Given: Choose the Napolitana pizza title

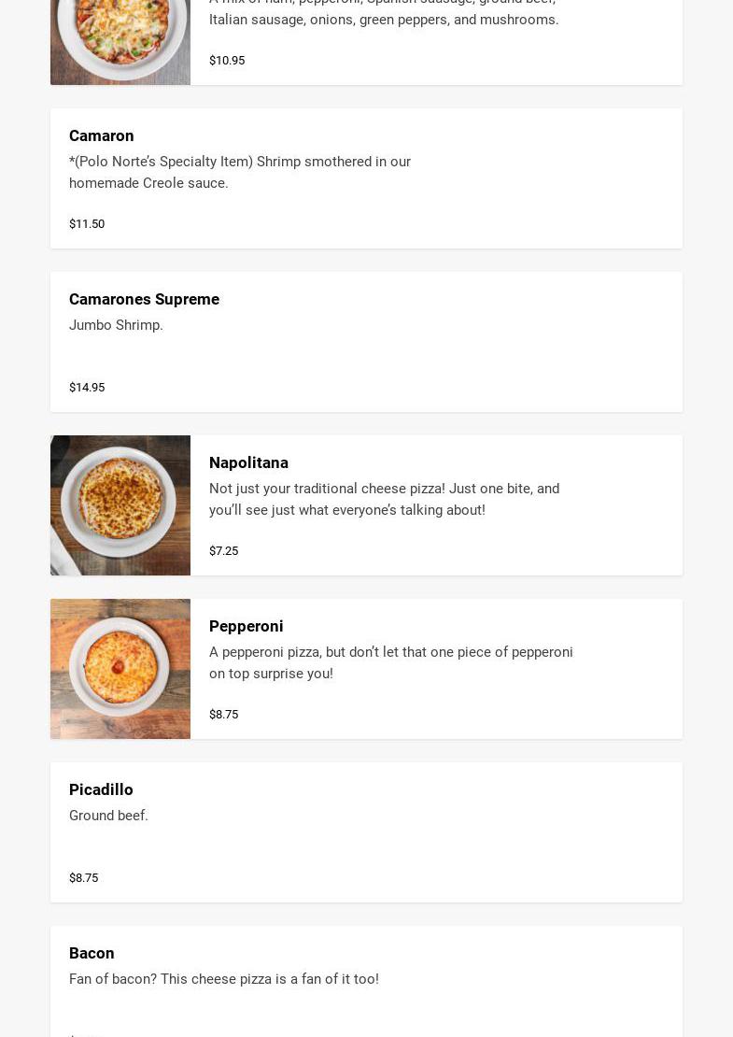Looking at the screenshot, I should pyautogui.click(x=248, y=462).
